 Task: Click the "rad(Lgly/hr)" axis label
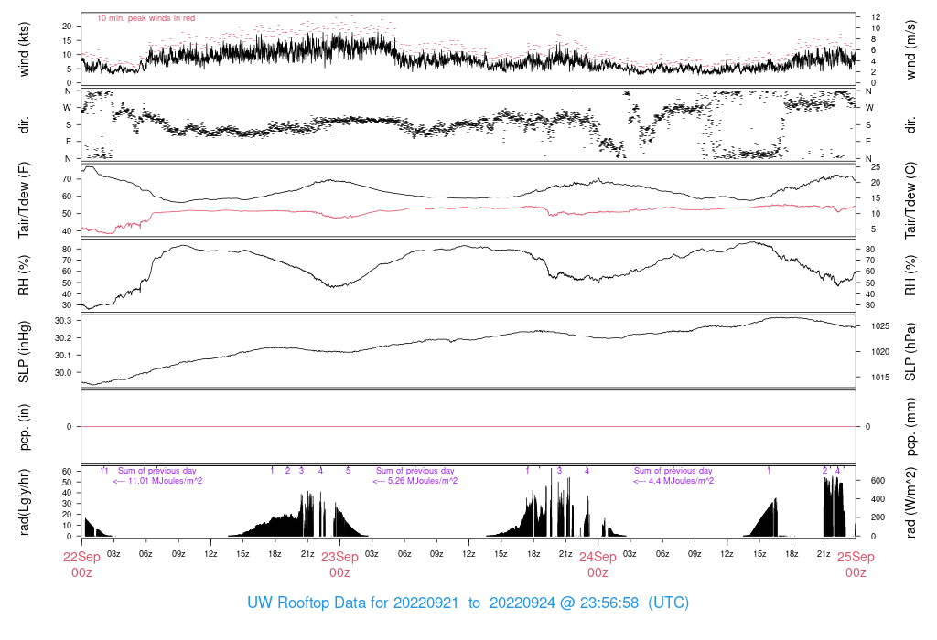tap(24, 502)
